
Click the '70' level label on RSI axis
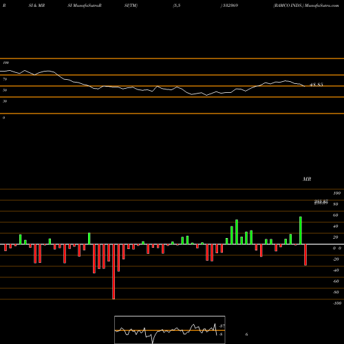coord(5,79)
